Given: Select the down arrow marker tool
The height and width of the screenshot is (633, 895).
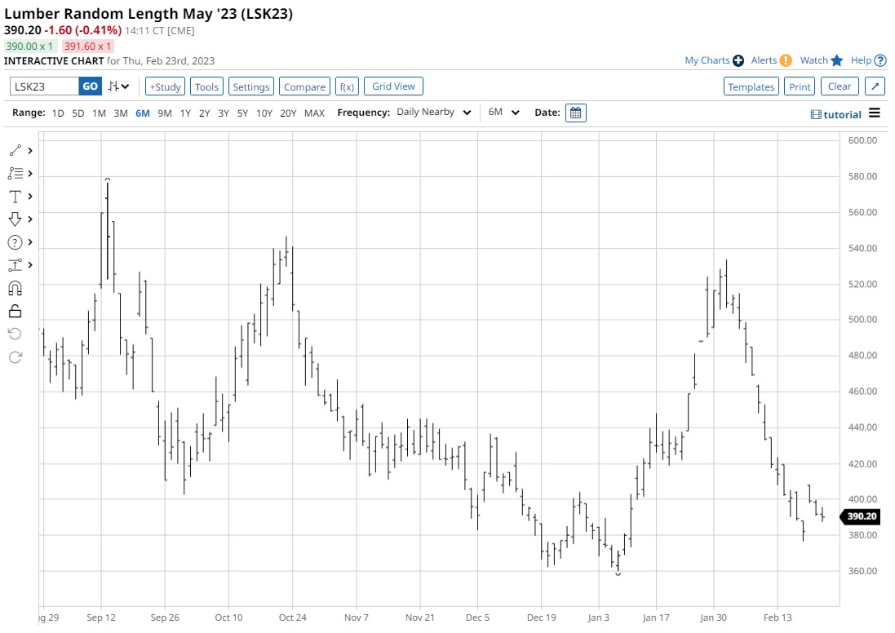Looking at the screenshot, I should pyautogui.click(x=15, y=219).
